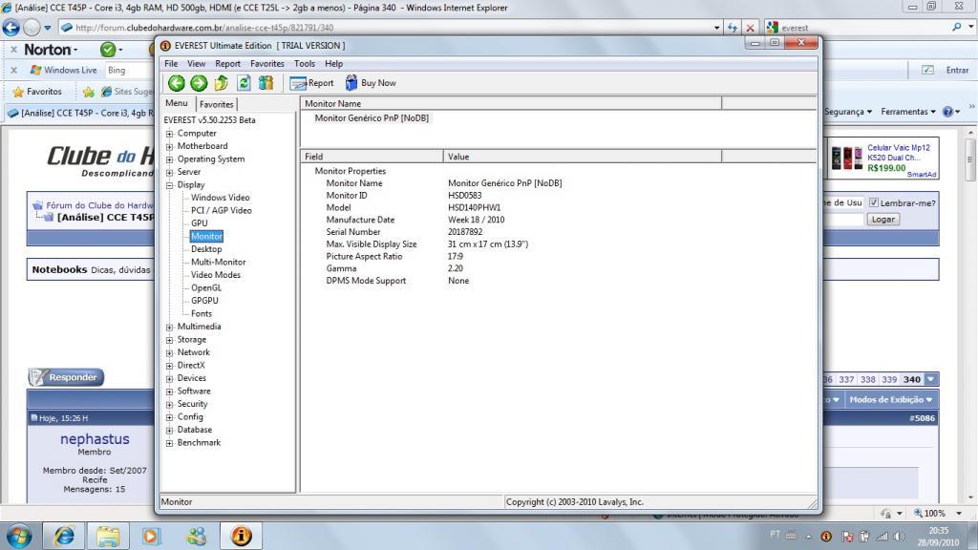
Task: Click the EVEREST info icon in taskbar
Action: coord(242,536)
